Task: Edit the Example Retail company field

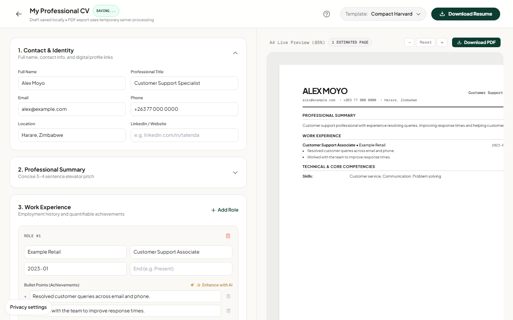Action: 75,252
